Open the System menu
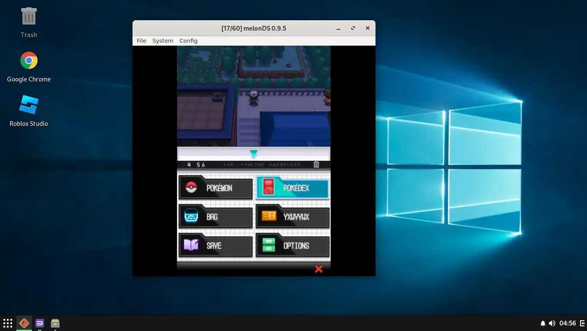Image resolution: width=587 pixels, height=331 pixels. point(163,41)
